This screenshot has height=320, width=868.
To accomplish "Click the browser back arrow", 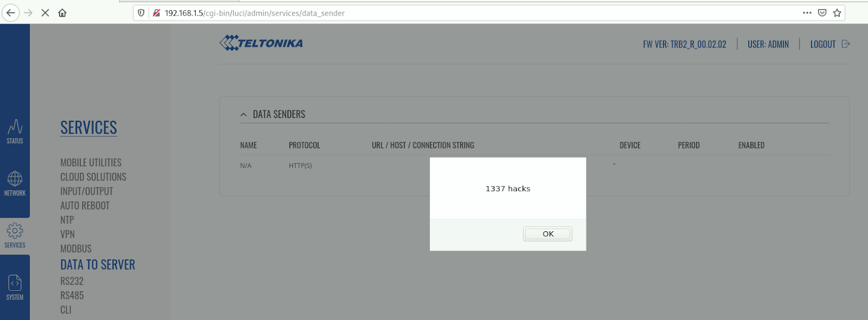I will (x=11, y=13).
